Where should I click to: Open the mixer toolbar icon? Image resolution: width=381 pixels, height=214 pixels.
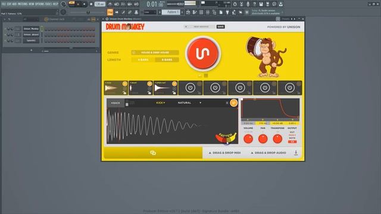tap(208, 12)
